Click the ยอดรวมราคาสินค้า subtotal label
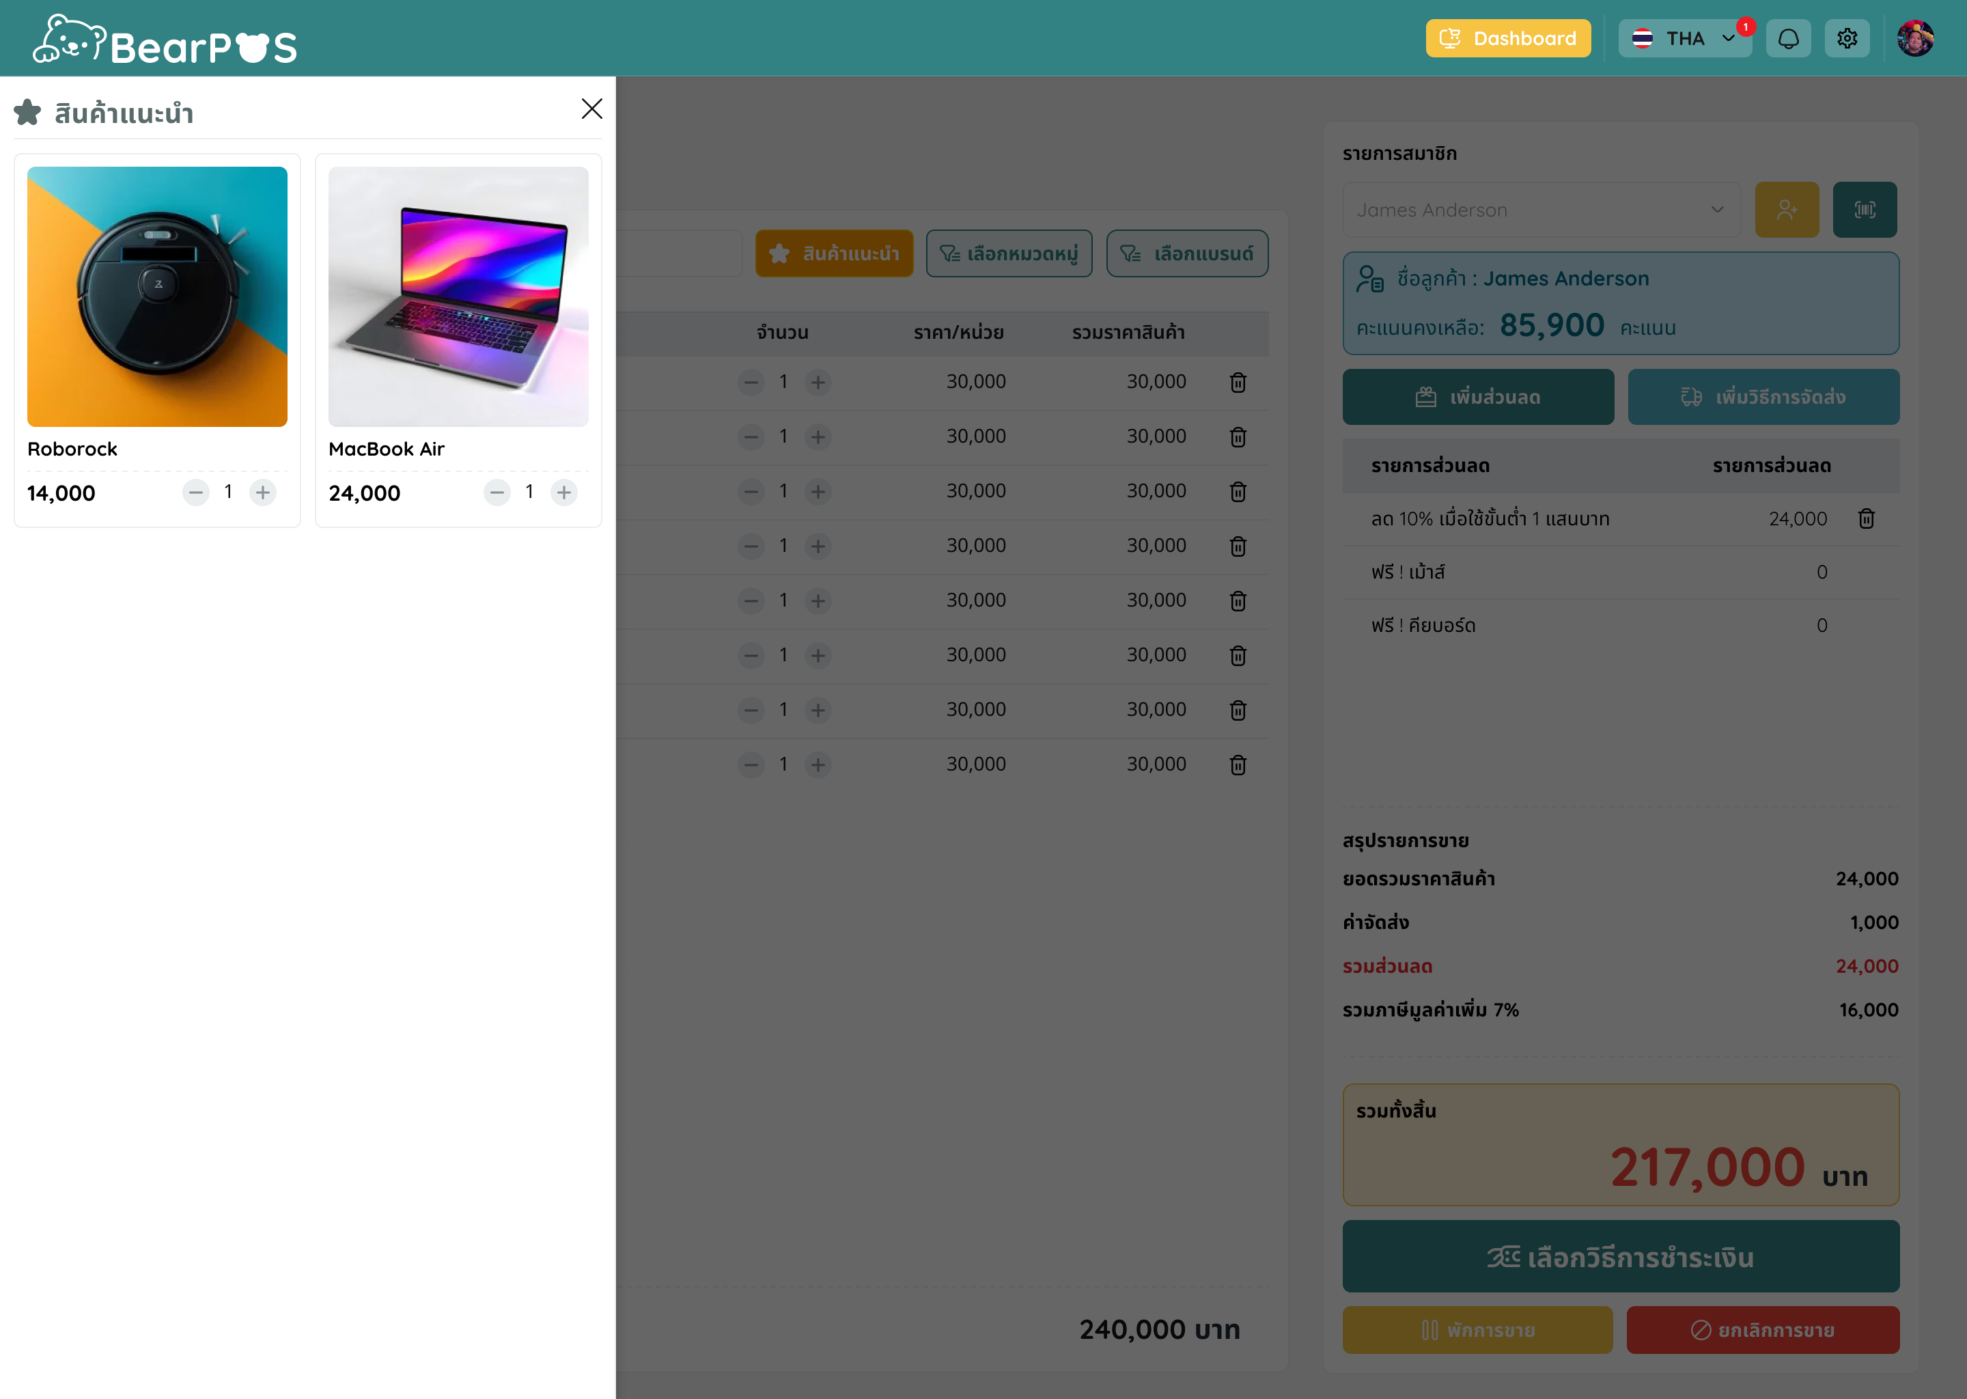 1419,878
